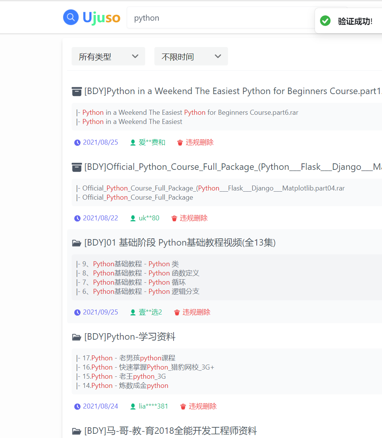The height and width of the screenshot is (438, 382).
Task: Click the clock icon next to 2021/08/24
Action: (77, 407)
